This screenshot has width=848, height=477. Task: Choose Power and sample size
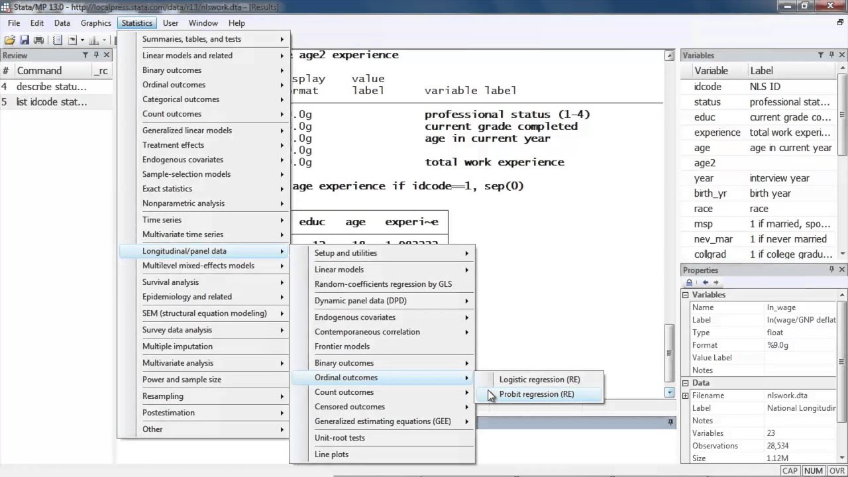[x=203, y=380]
